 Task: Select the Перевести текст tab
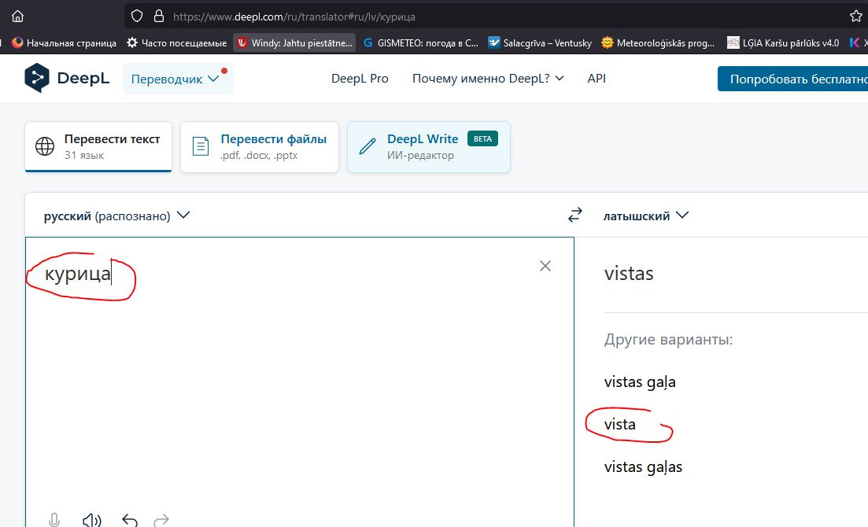pos(98,147)
